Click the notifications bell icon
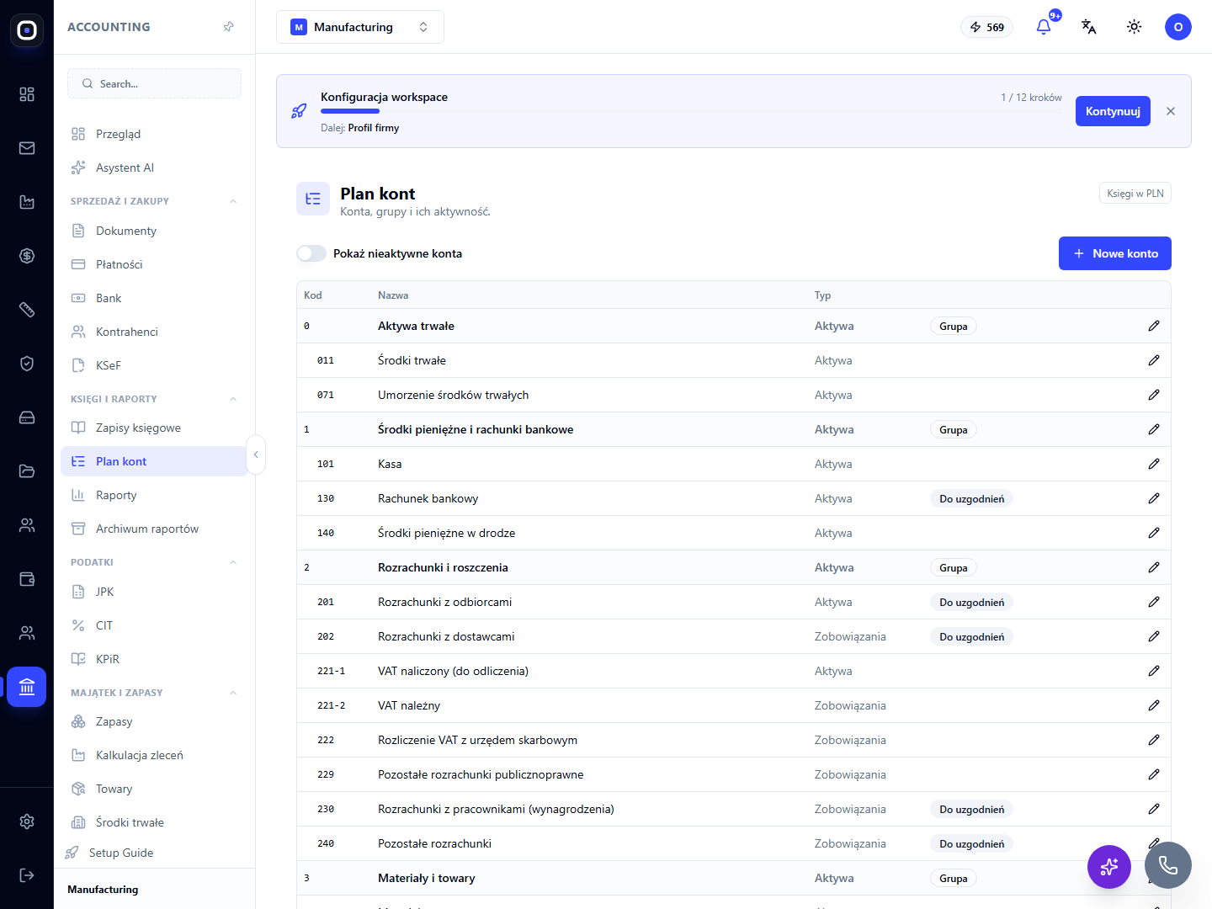The height and width of the screenshot is (909, 1212). (1044, 27)
